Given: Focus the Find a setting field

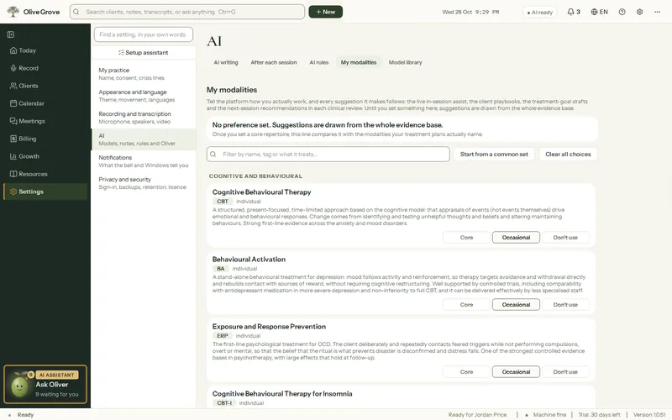Looking at the screenshot, I should point(144,34).
